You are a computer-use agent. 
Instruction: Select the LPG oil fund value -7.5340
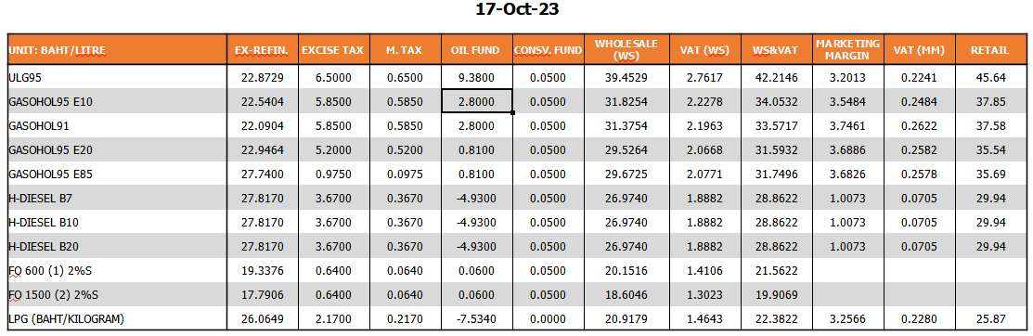click(x=477, y=319)
